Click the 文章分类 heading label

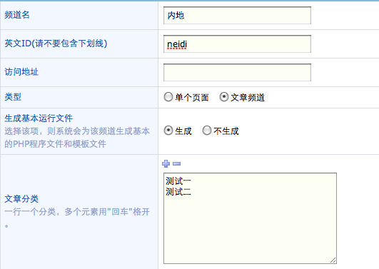21,199
